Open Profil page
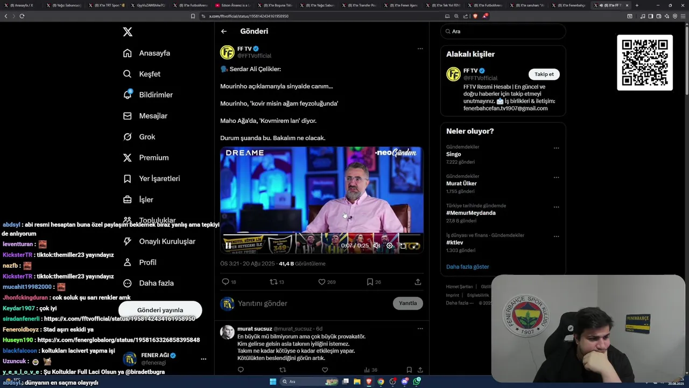Viewport: 689px width, 388px height. pos(139,262)
